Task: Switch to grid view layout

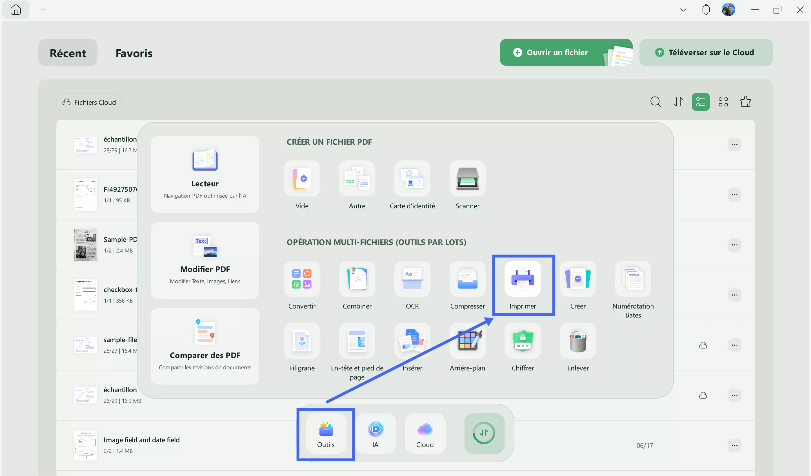Action: coord(723,102)
